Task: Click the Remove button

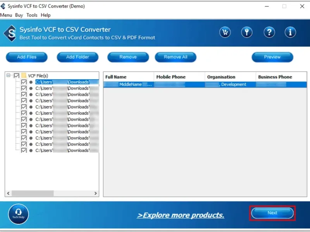Action: click(128, 57)
